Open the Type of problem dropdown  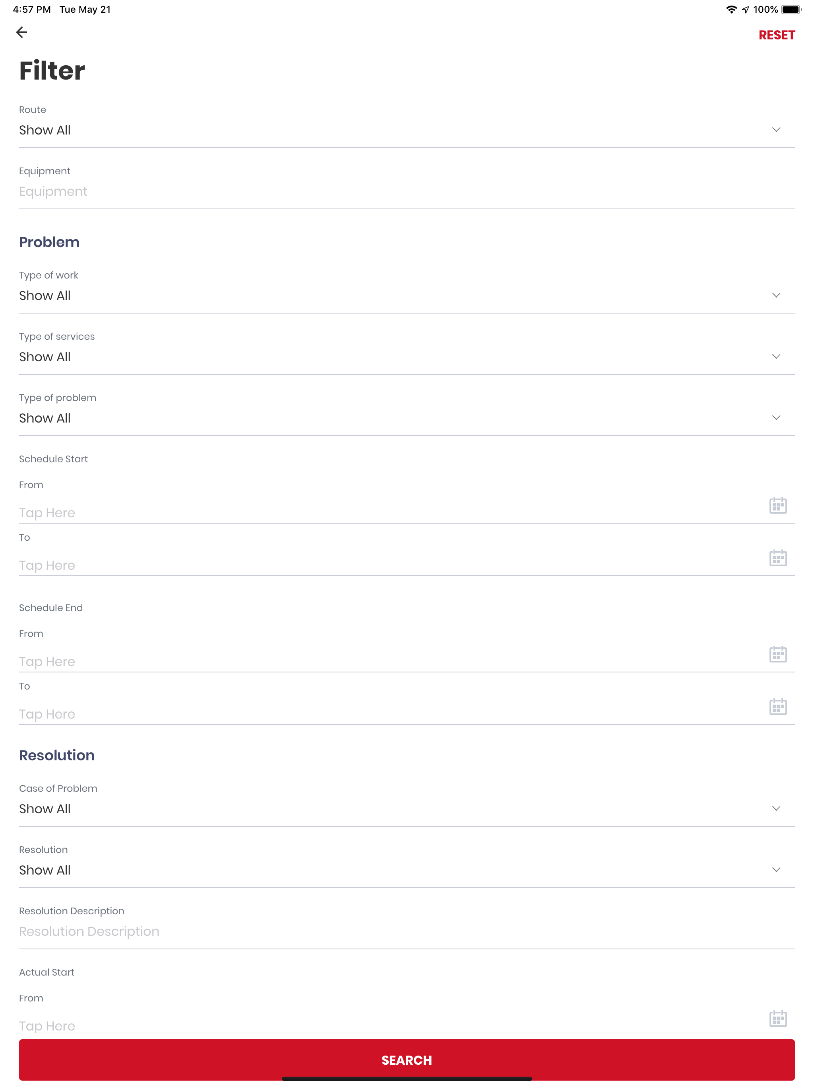[407, 418]
